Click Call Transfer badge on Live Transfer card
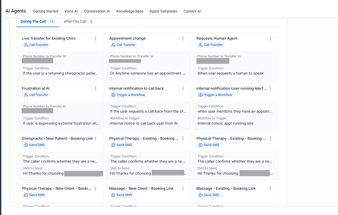This screenshot has width=338, height=215. click(36, 45)
